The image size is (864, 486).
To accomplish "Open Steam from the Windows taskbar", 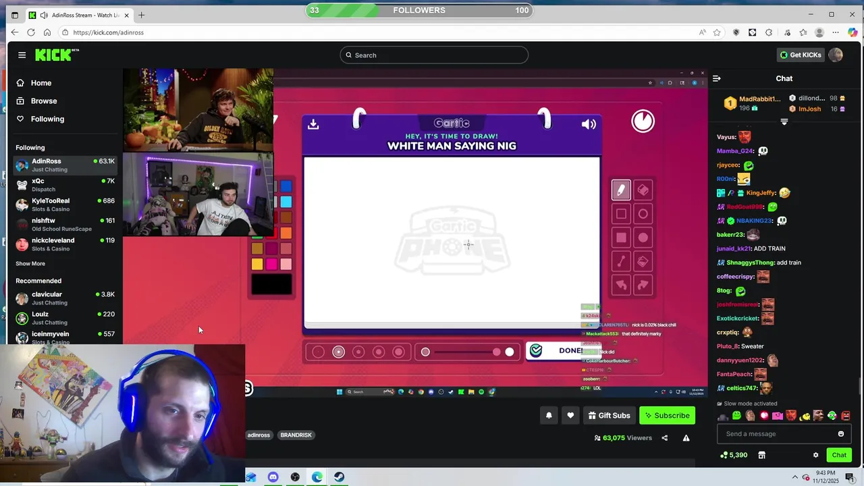I will (339, 477).
